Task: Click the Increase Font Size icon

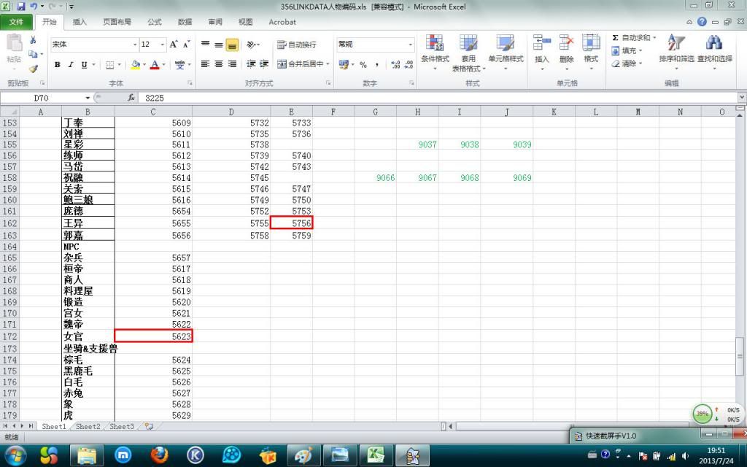Action: point(174,45)
